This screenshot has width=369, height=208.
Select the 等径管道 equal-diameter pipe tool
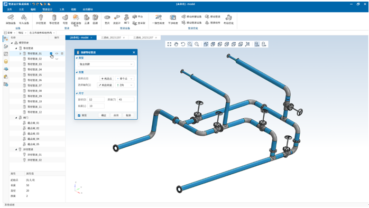pyautogui.click(x=54, y=20)
